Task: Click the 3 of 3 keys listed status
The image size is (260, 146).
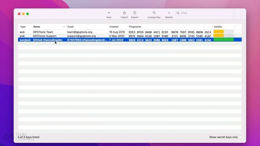Action: click(28, 137)
